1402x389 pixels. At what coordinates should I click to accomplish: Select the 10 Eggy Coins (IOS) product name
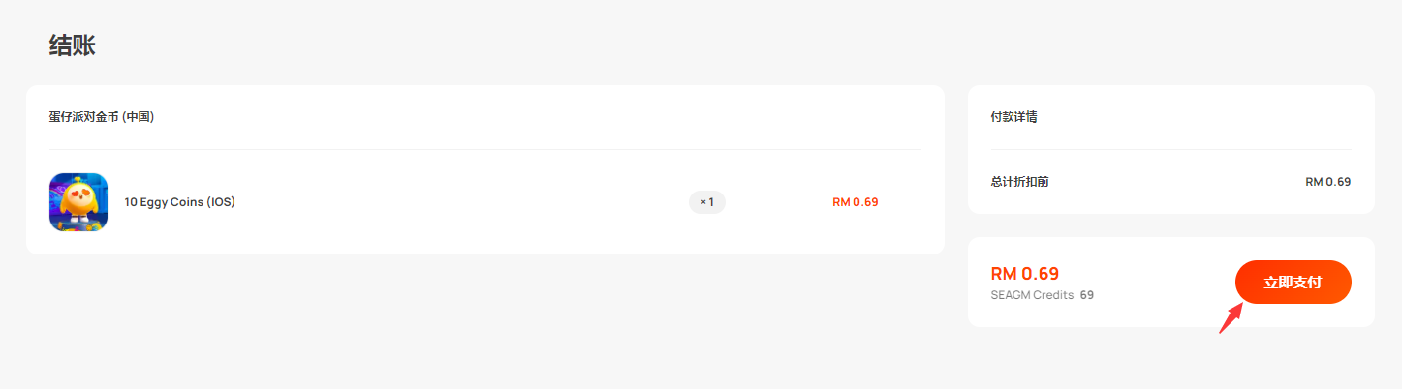tap(180, 202)
